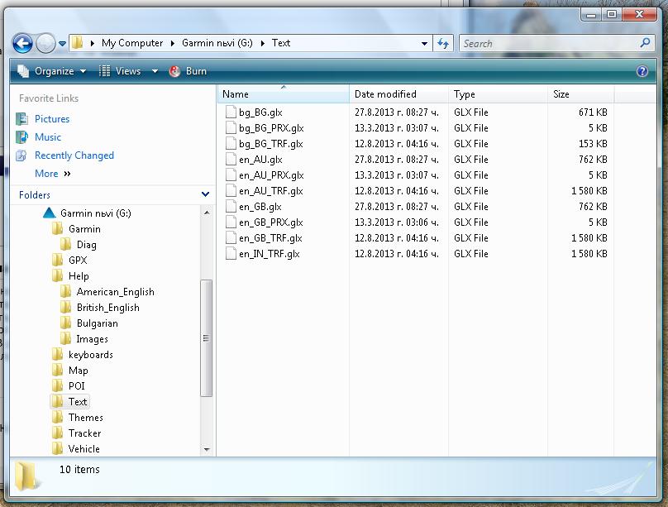This screenshot has width=668, height=507.
Task: Click the search magnifier icon
Action: pos(646,43)
